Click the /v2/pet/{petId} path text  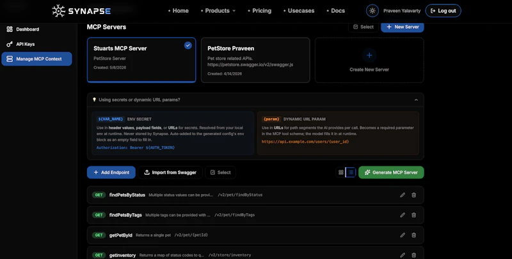coord(191,235)
